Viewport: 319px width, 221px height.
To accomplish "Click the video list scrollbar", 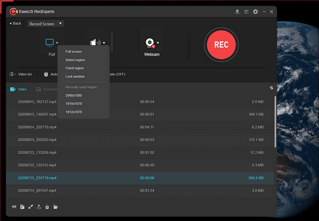I will [275, 122].
